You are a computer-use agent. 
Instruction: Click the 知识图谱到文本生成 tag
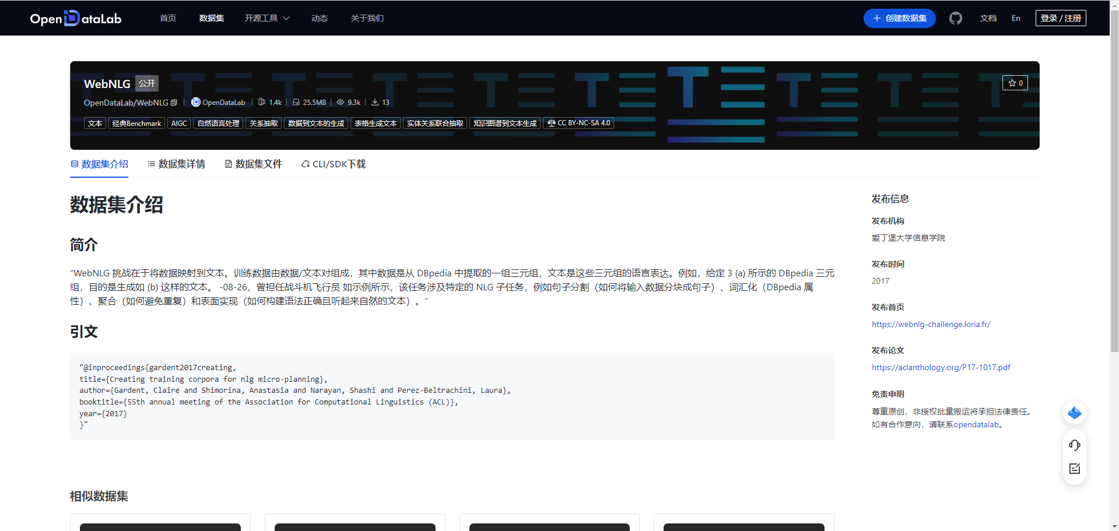click(505, 123)
